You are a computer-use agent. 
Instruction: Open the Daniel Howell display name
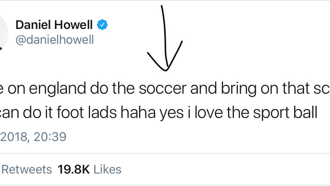pyautogui.click(x=54, y=25)
